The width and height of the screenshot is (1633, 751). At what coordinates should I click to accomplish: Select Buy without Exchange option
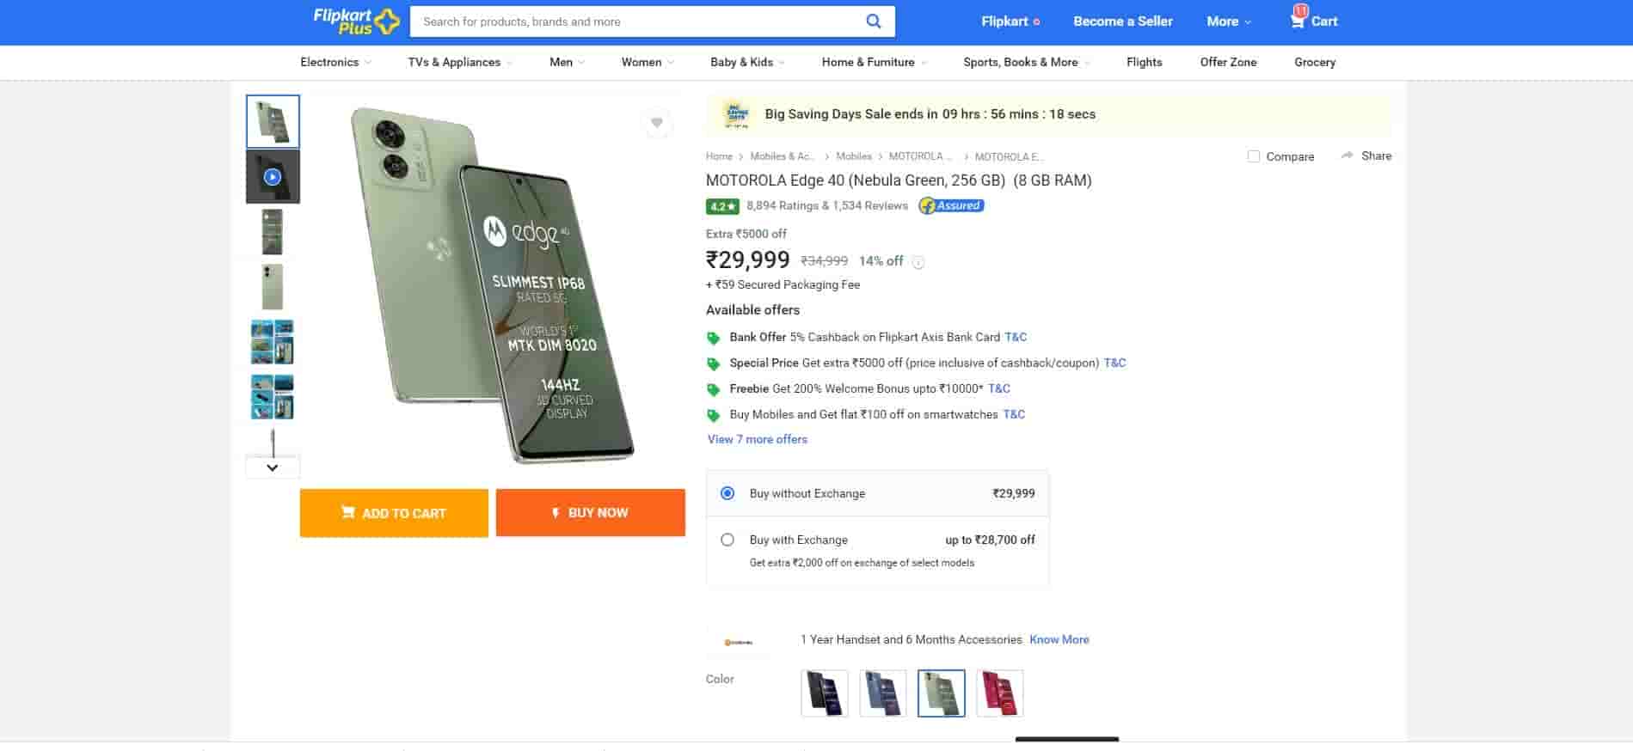coord(727,493)
